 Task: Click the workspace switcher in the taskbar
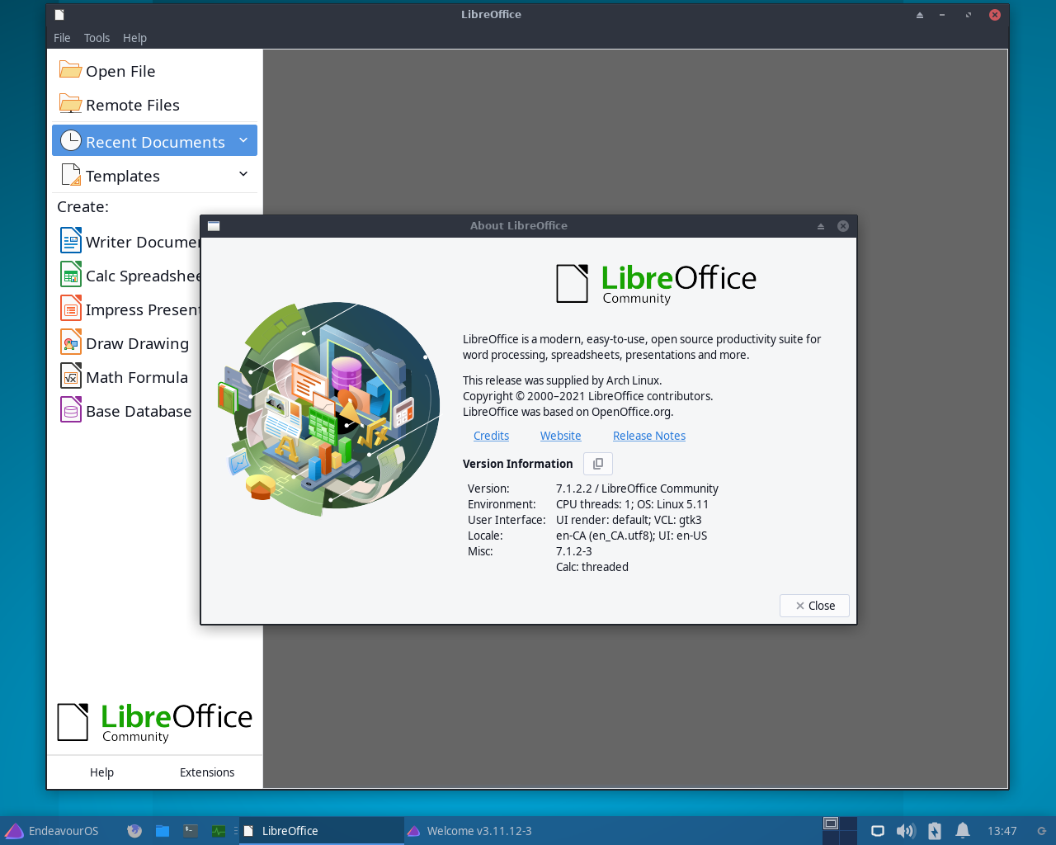coord(840,831)
